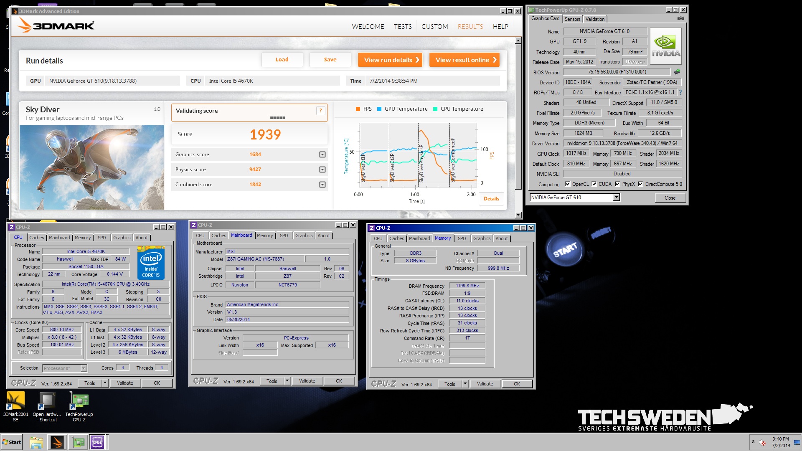Click the Details button under the chart
Screen dimensions: 802x451
tap(491, 199)
